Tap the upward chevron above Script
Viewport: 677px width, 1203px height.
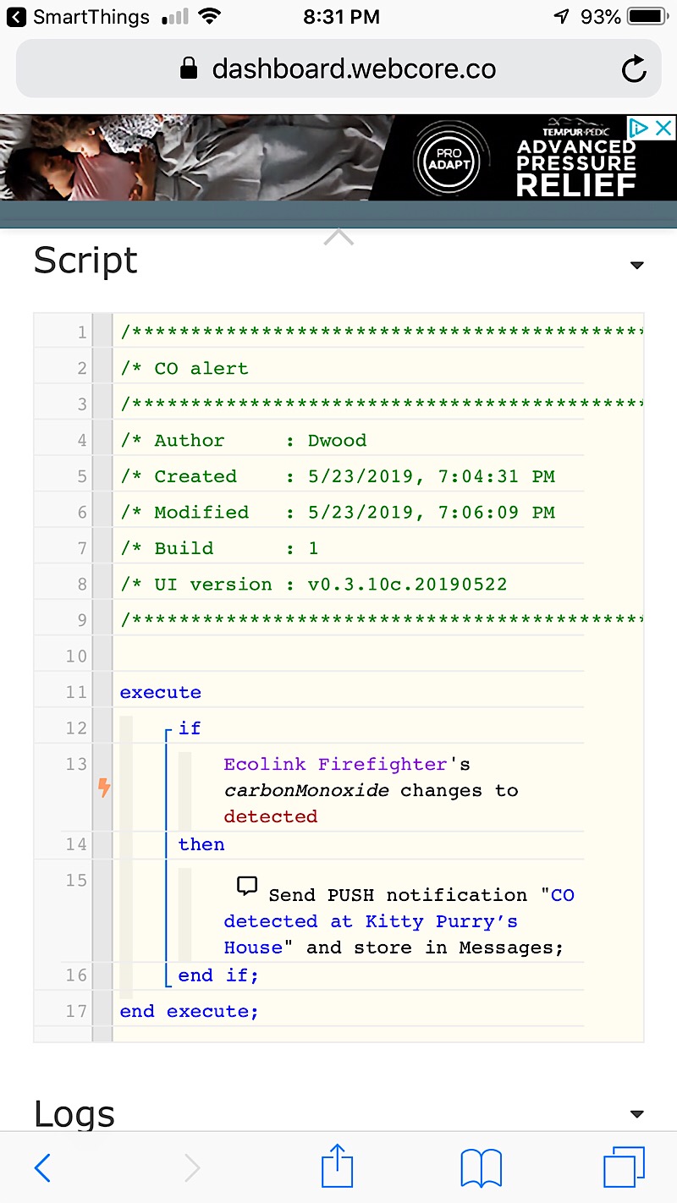tap(338, 238)
